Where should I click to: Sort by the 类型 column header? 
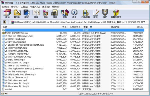tap(95, 27)
